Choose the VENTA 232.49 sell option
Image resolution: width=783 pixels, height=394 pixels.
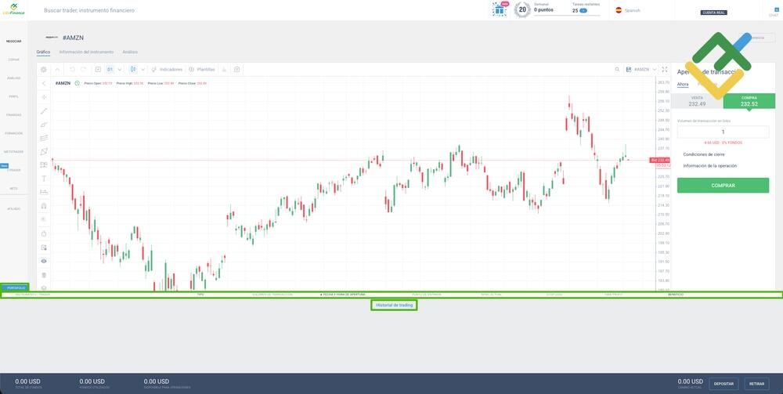click(x=697, y=101)
